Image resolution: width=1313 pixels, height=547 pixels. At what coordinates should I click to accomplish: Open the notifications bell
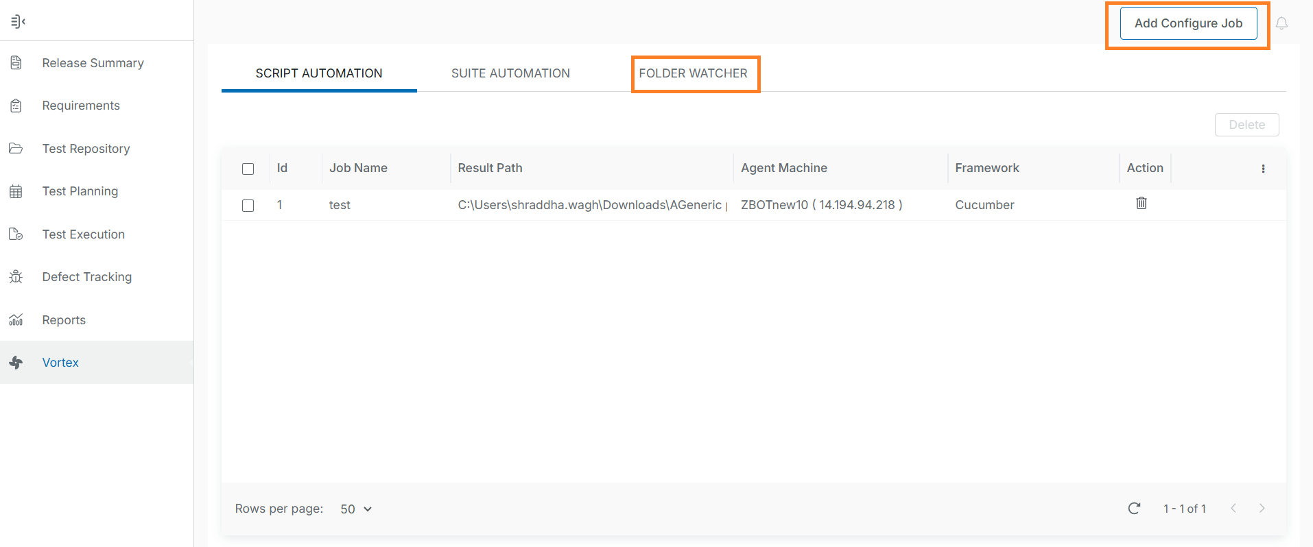[x=1281, y=23]
